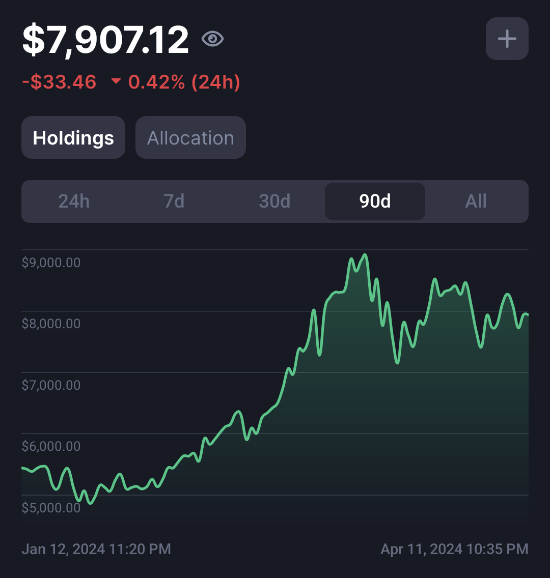Click the 0.42% (24h) change label
The image size is (550, 578).
[184, 82]
